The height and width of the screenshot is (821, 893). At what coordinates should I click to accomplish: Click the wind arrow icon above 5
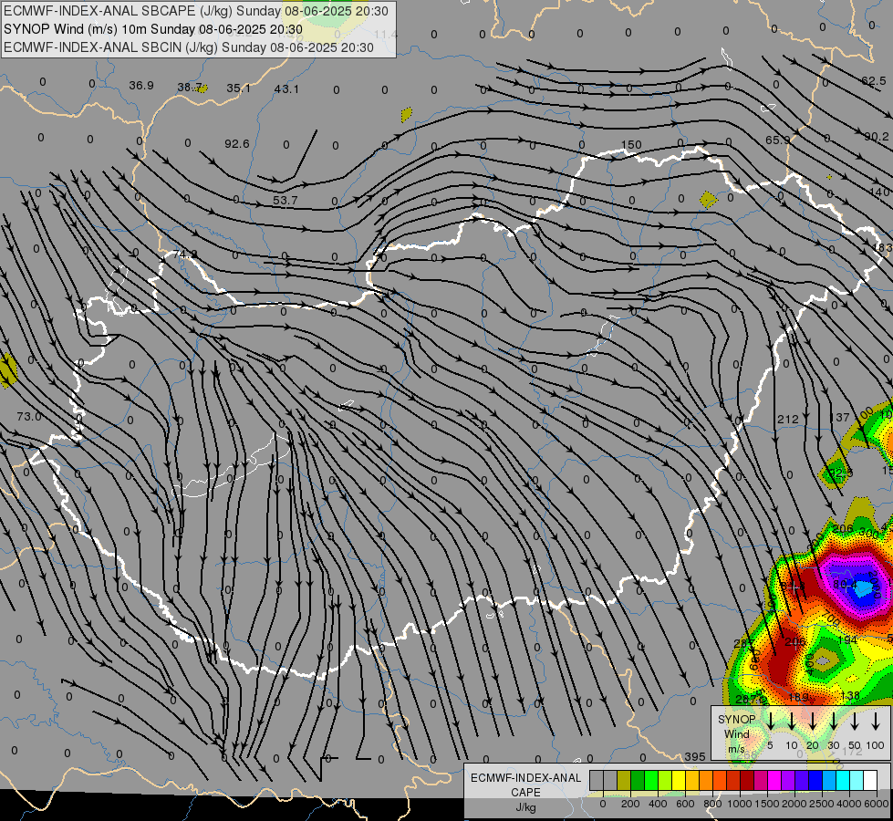771,721
